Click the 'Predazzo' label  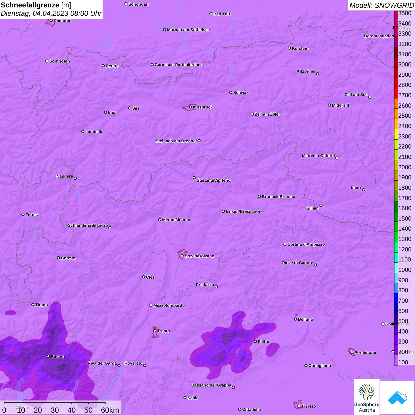(205, 285)
